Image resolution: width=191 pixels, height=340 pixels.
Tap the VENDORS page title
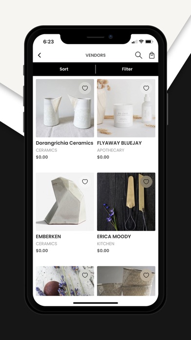(95, 55)
